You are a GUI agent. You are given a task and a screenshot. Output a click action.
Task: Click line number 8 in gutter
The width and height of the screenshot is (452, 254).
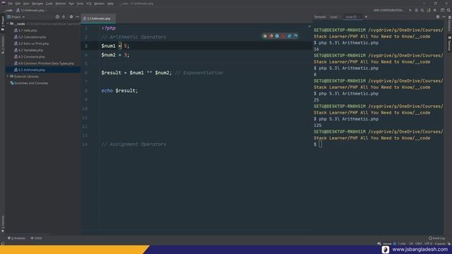(x=86, y=91)
